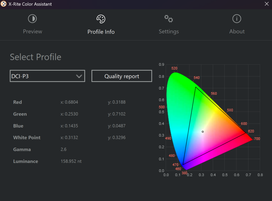Close the X-Rite Color Assistant window
Image resolution: width=272 pixels, height=201 pixels.
[x=266, y=4]
